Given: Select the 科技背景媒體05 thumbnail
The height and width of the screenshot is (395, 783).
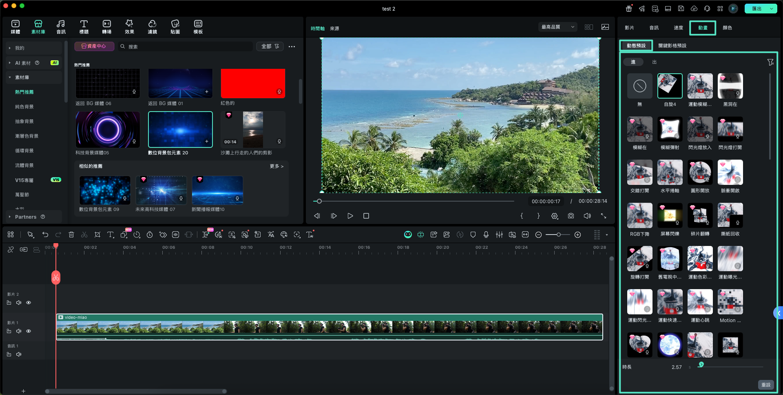Looking at the screenshot, I should click(x=108, y=129).
